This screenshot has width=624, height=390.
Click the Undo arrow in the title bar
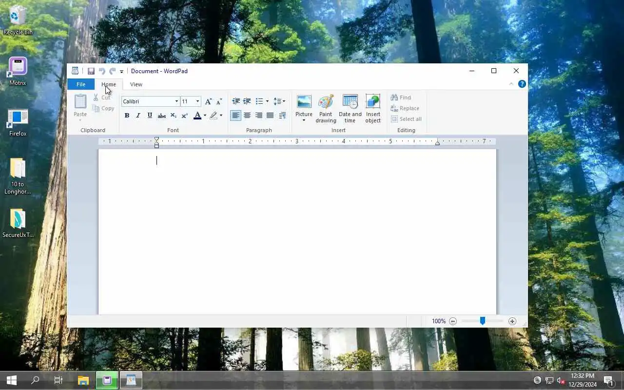pos(102,71)
